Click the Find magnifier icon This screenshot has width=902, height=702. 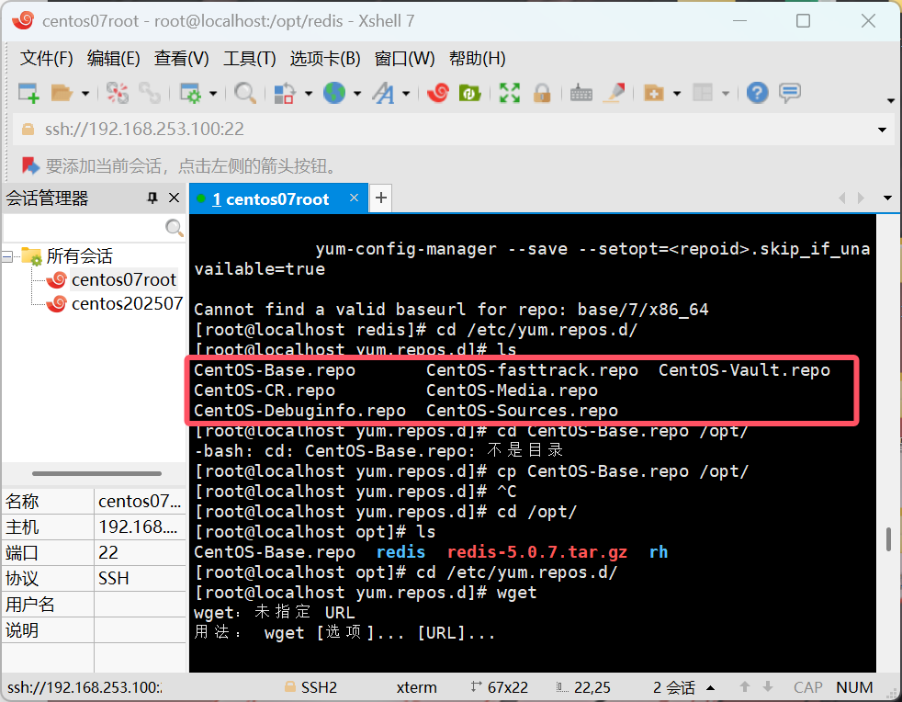coord(245,93)
